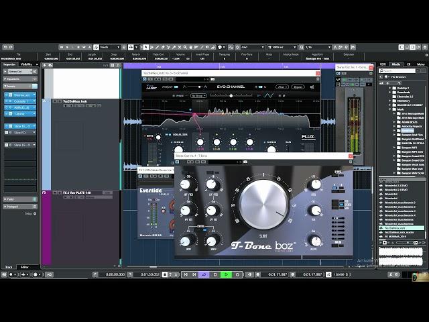This screenshot has width=429, height=322.
Task: Select the Object Selection arrow tool
Action: (146, 47)
